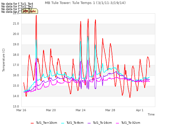Click the 'No data for f_Tul1_Tw2' message
The image size is (171, 128).
click(17, 6)
